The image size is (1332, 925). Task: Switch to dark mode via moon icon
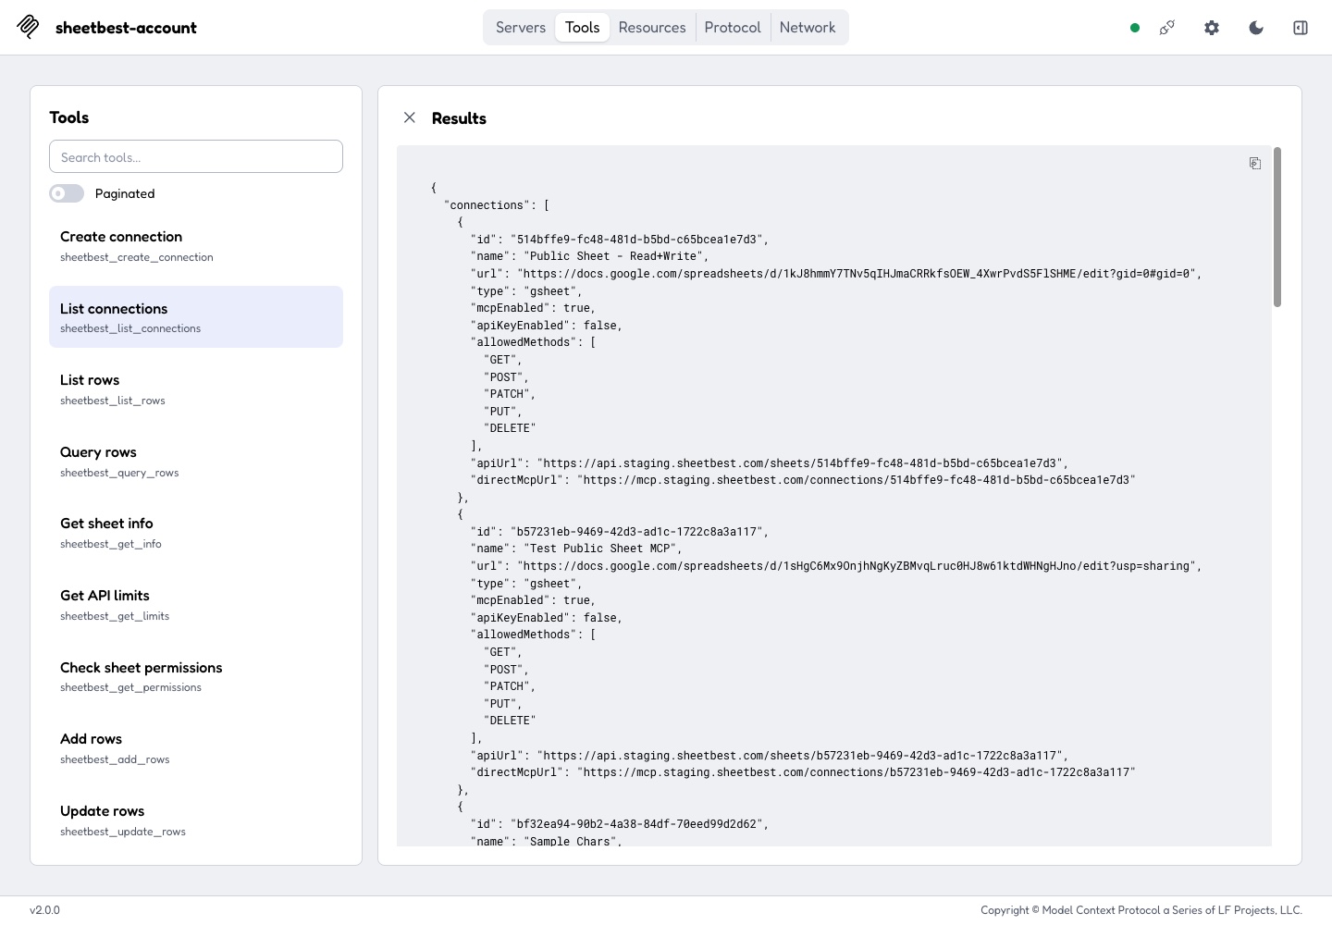(x=1256, y=28)
